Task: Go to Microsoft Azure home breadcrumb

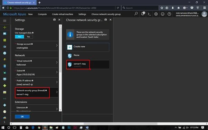Action: pyautogui.click(x=15, y=14)
